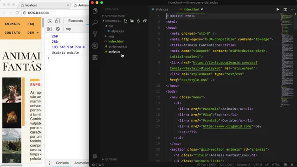Split the editor with the split icon

pyautogui.click(x=285, y=9)
